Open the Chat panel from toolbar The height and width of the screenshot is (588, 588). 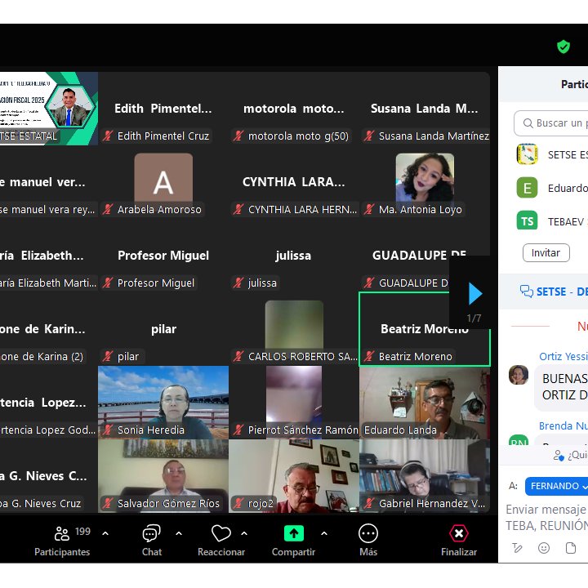pyautogui.click(x=151, y=534)
